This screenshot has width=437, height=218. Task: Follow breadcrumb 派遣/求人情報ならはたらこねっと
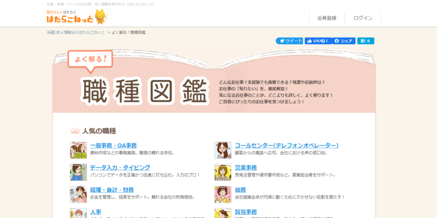76,33
